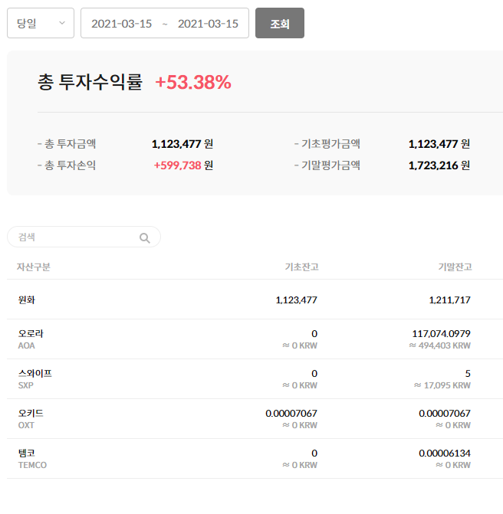
Task: Click the +599,738 원 profit value
Action: point(183,165)
